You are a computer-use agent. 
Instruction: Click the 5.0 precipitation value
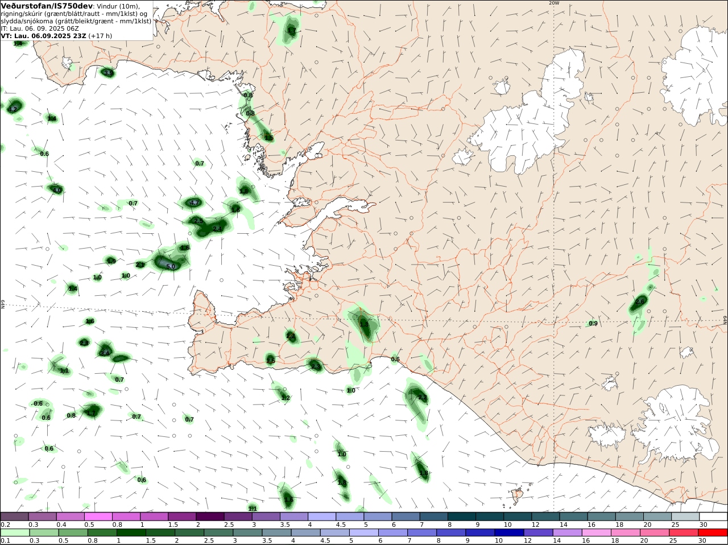point(171,266)
